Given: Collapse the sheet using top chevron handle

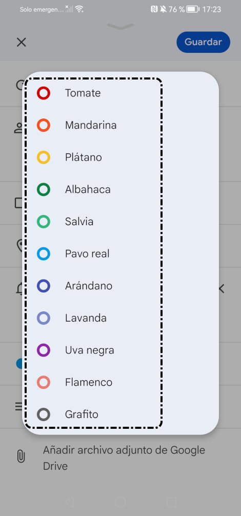Looking at the screenshot, I should pyautogui.click(x=120, y=26).
